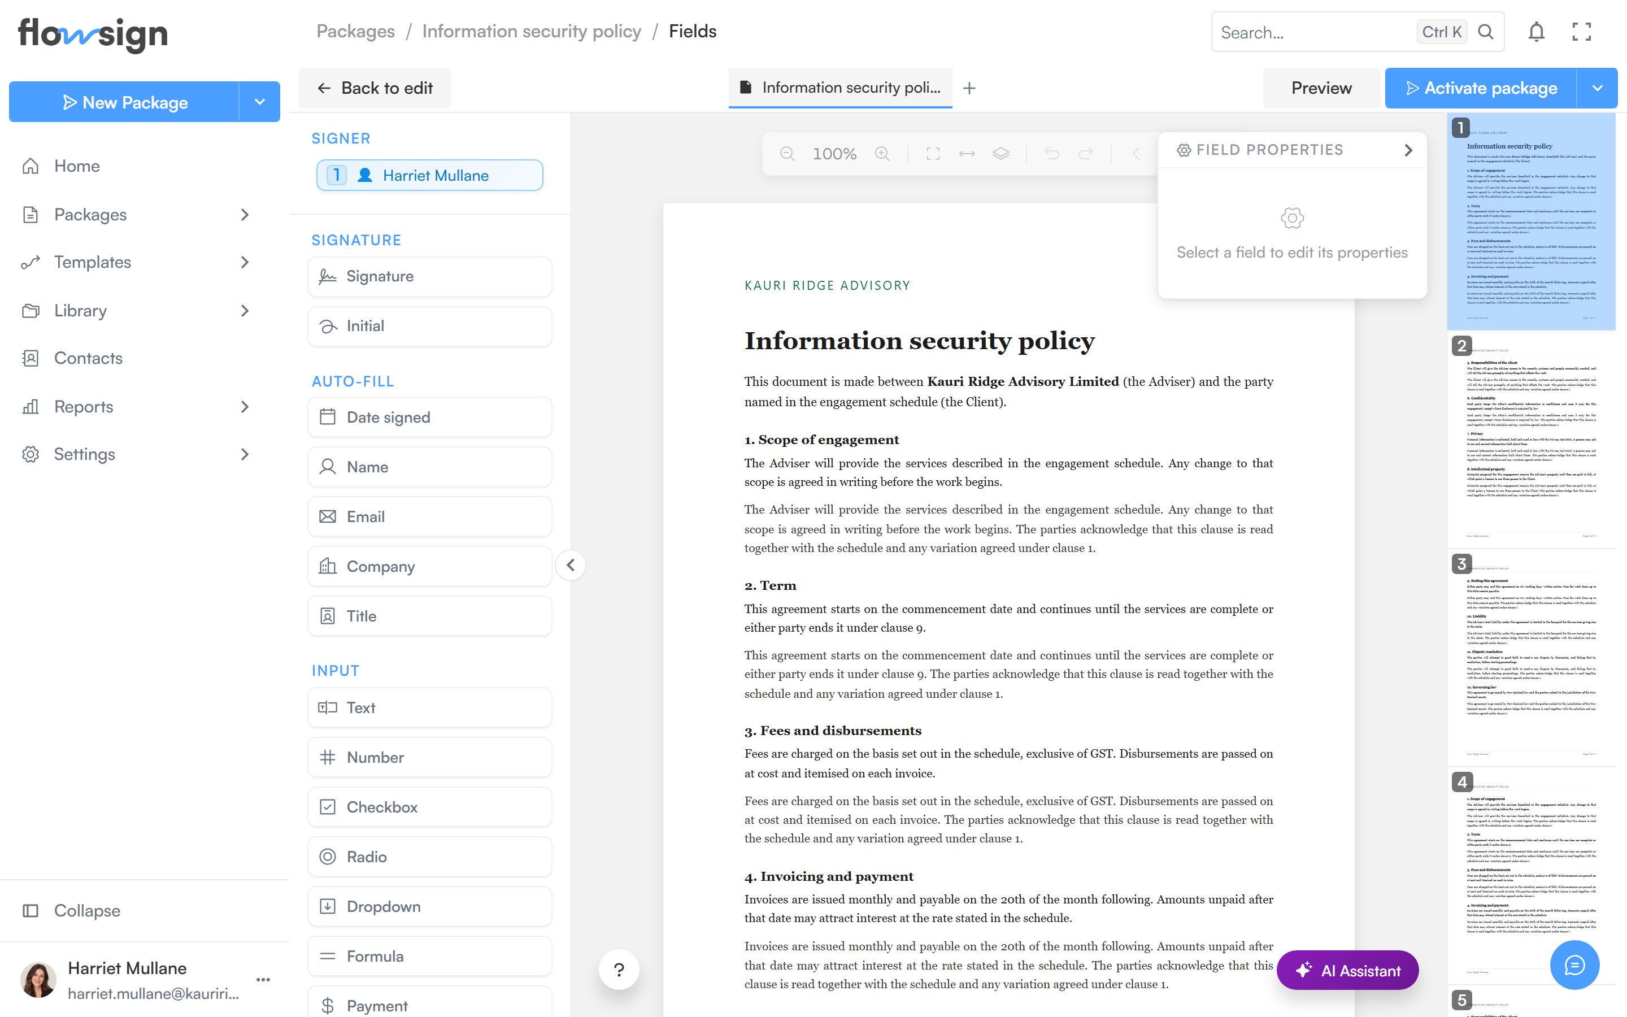Add an Initial field
This screenshot has height=1017, width=1627.
[x=430, y=326]
